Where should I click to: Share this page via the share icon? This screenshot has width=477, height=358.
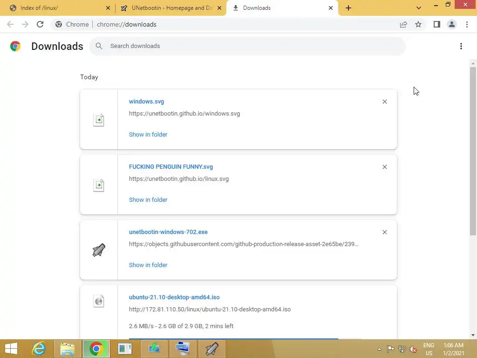[403, 24]
